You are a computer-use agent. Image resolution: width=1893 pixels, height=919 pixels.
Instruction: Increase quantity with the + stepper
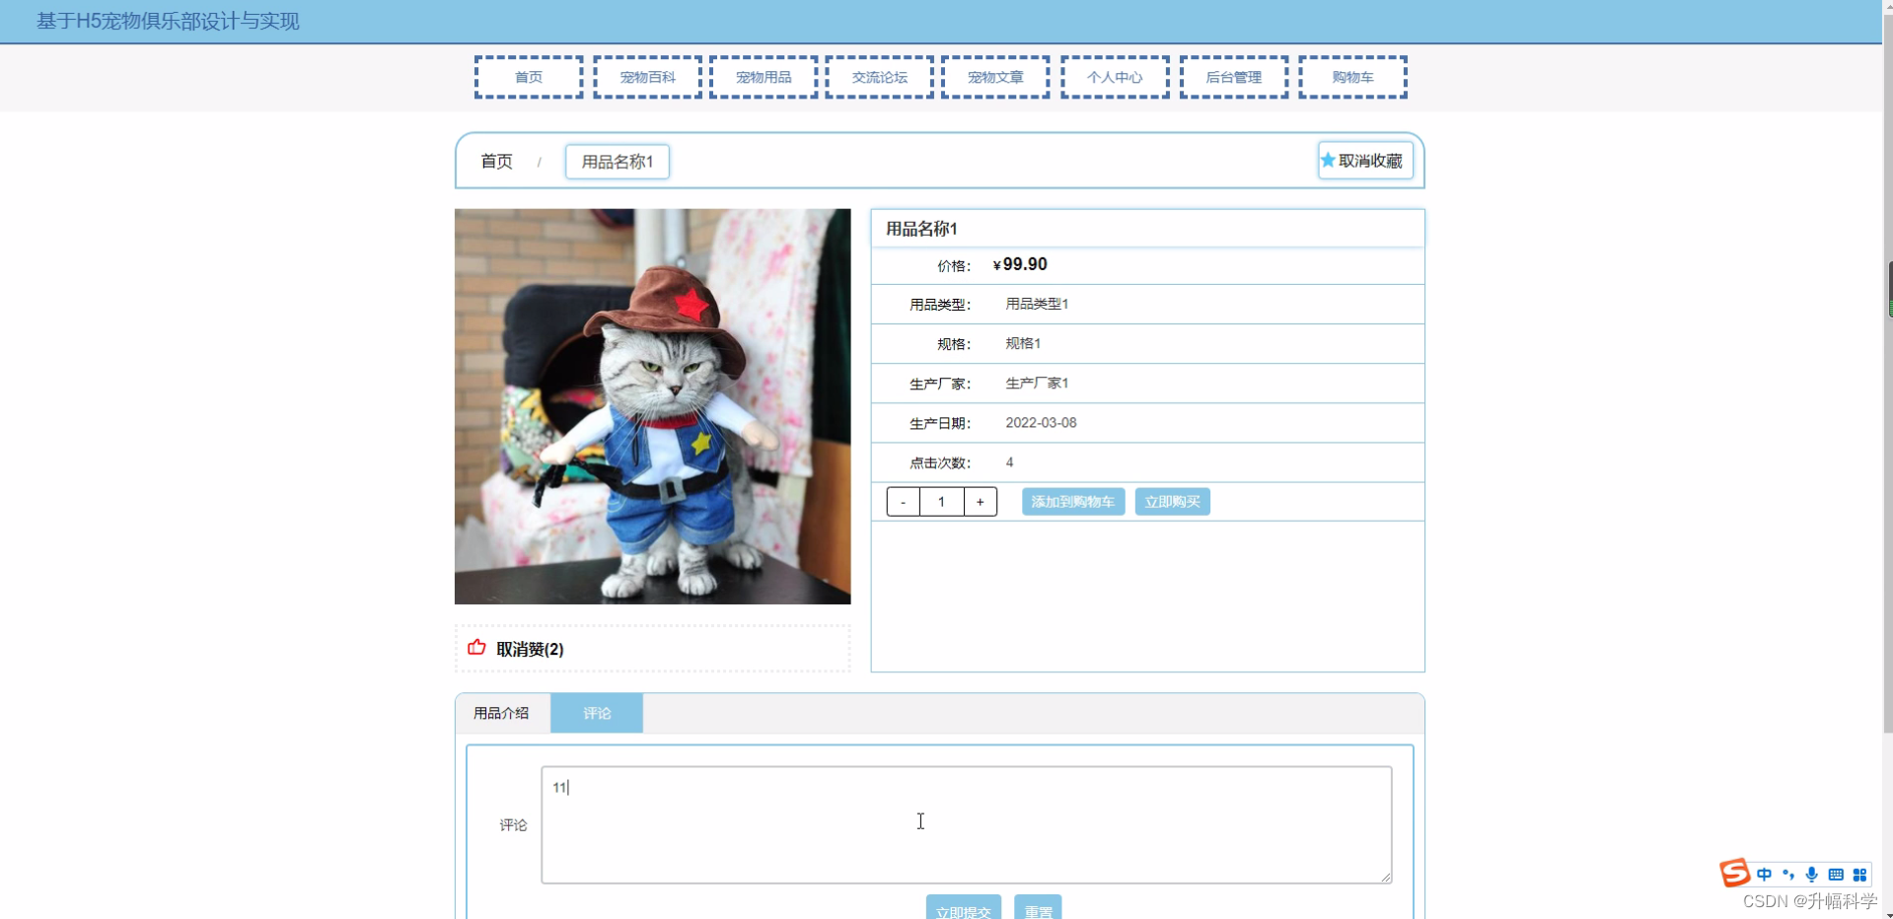click(979, 501)
